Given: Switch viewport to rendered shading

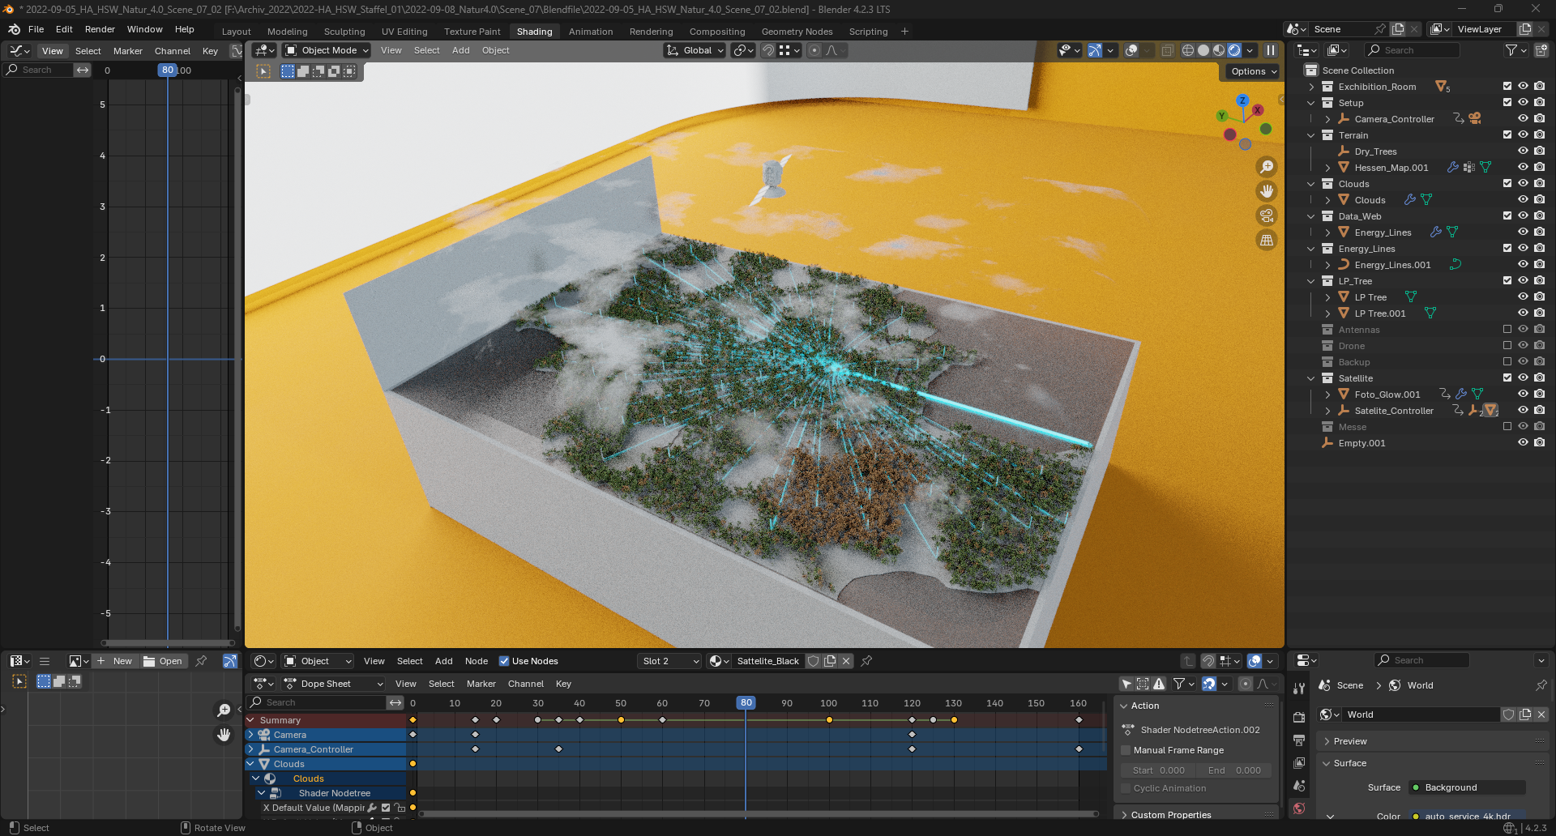Looking at the screenshot, I should click(1234, 50).
